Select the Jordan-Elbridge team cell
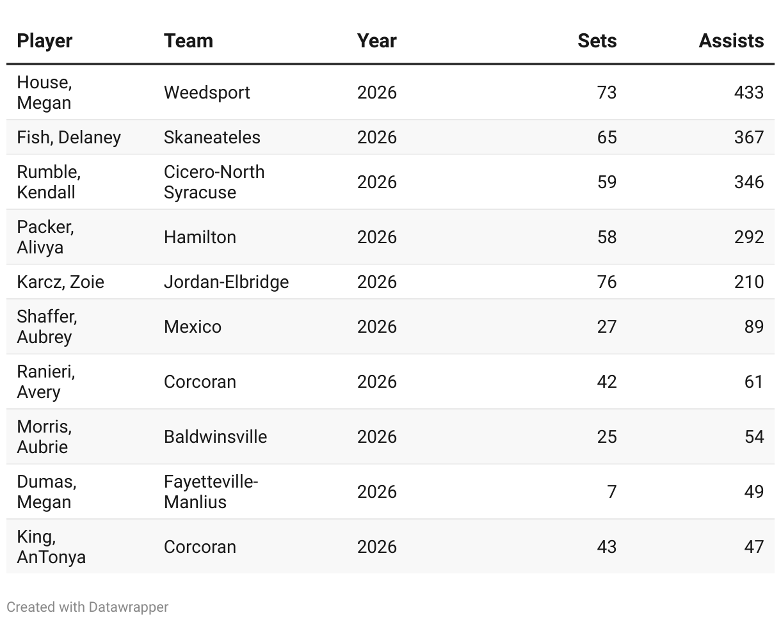The width and height of the screenshot is (781, 622). coord(226,282)
